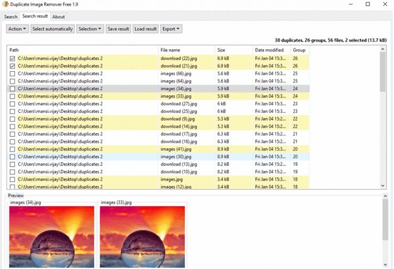This screenshot has width=394, height=269.
Task: Click the Duplicate Image Remover app icon
Action: point(6,4)
